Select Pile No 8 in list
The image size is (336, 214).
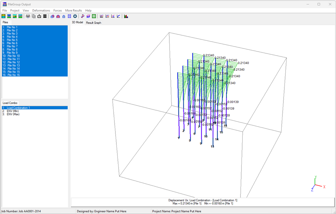pos(35,49)
